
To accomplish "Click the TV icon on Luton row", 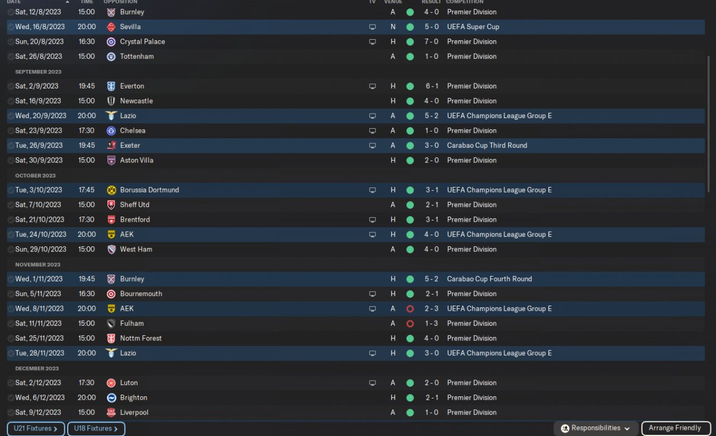I will [373, 383].
